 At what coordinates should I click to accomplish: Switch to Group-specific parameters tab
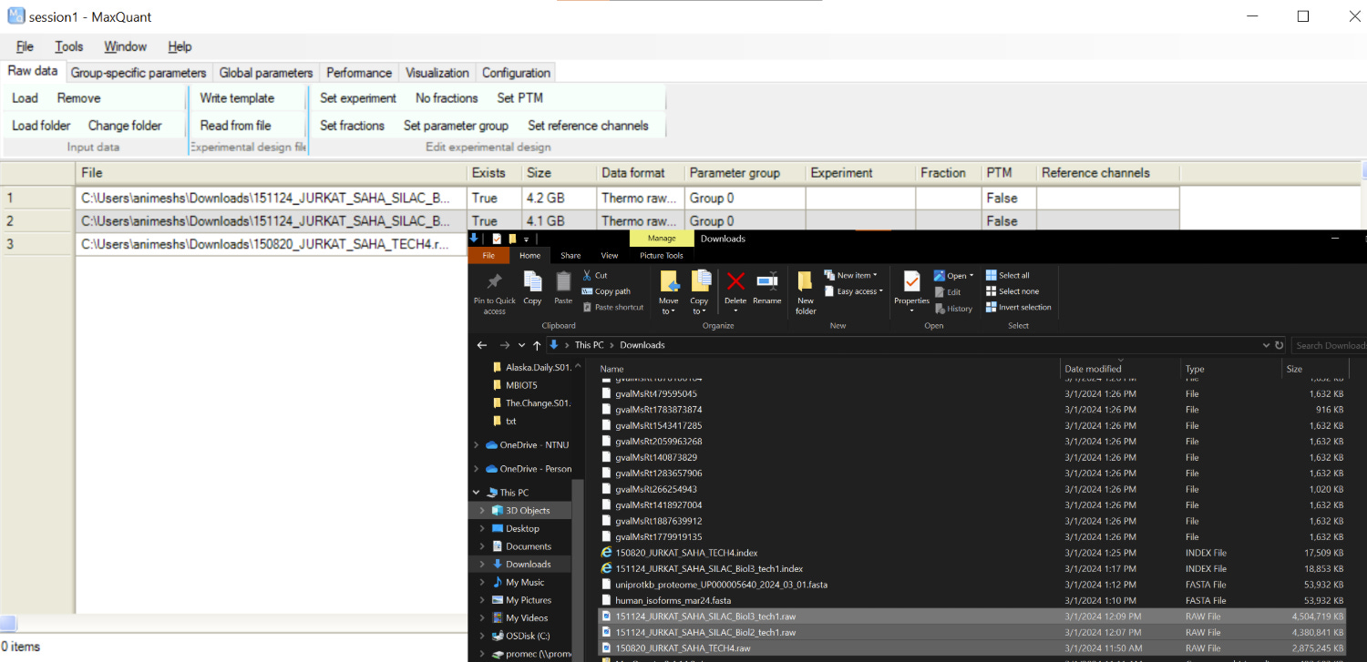tap(139, 73)
